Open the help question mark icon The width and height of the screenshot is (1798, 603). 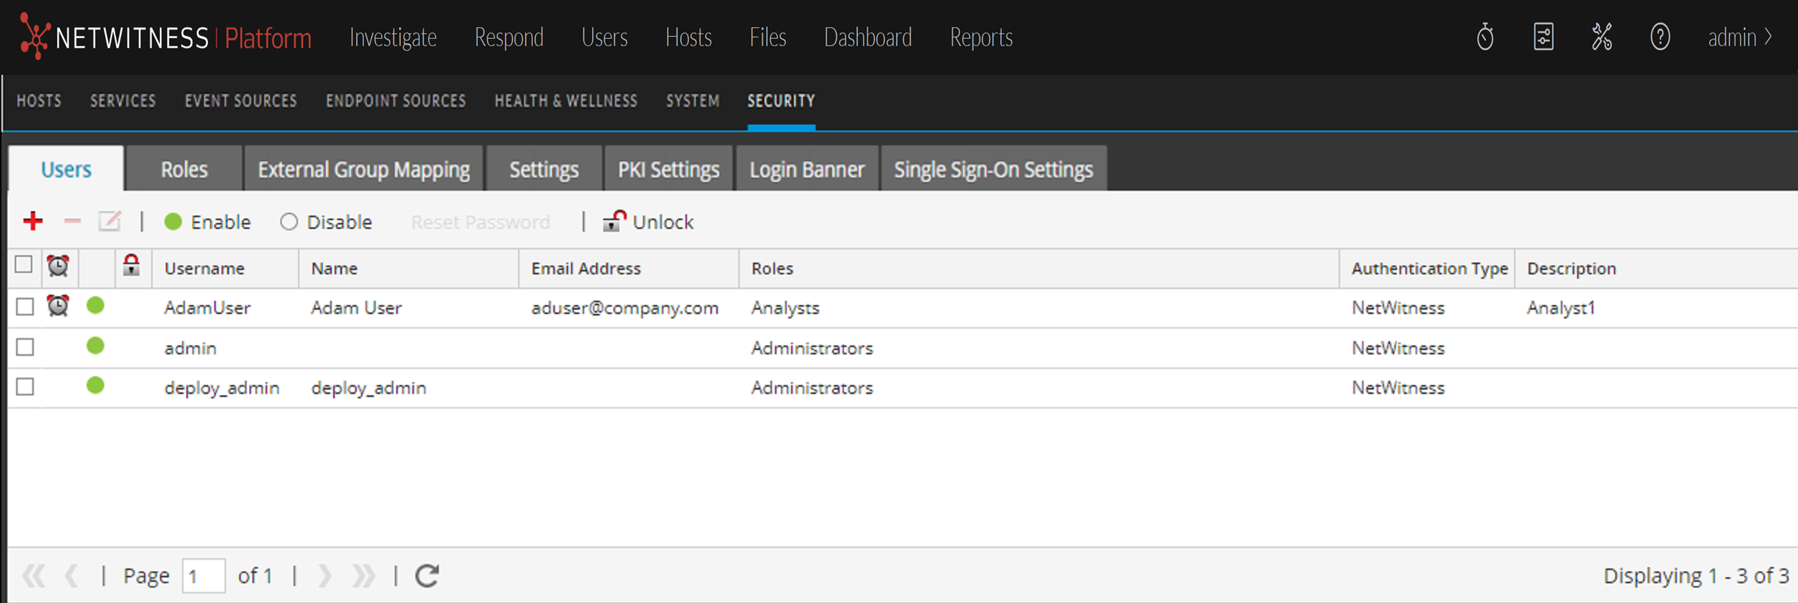pyautogui.click(x=1660, y=37)
